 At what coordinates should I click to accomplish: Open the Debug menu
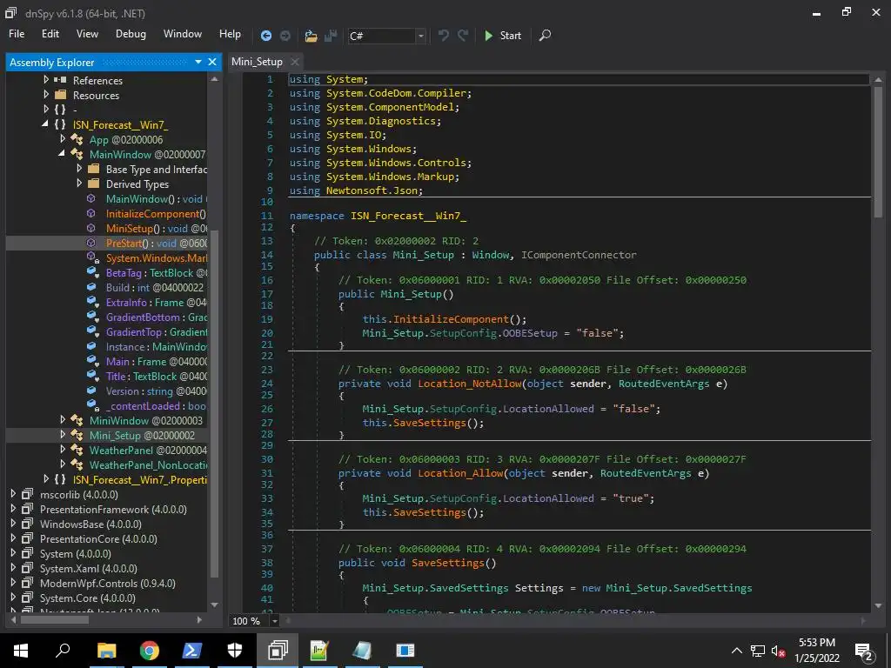[x=131, y=34]
